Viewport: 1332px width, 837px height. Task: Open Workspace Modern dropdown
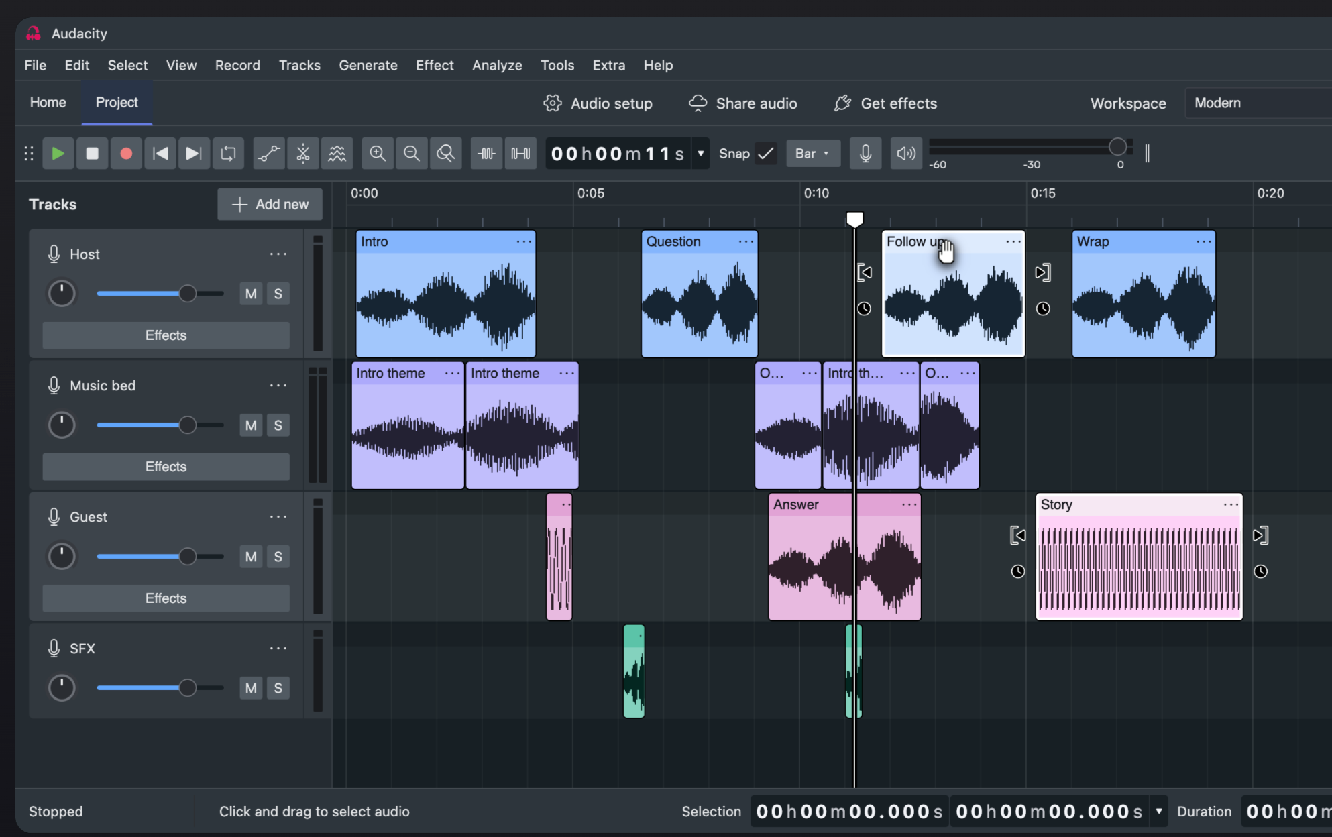coord(1259,103)
